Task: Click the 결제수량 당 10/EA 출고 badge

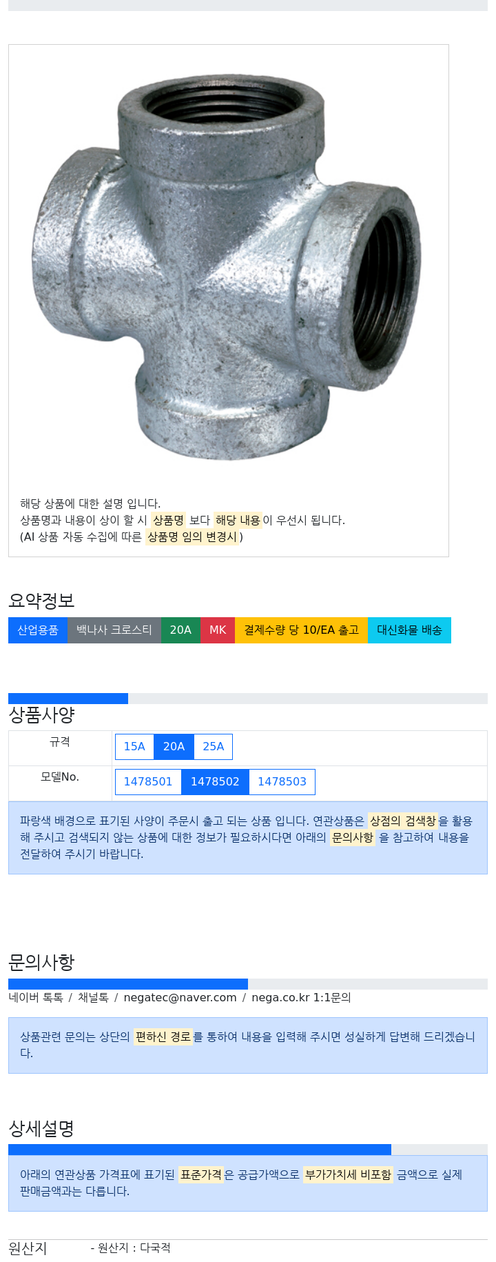Action: 302,630
